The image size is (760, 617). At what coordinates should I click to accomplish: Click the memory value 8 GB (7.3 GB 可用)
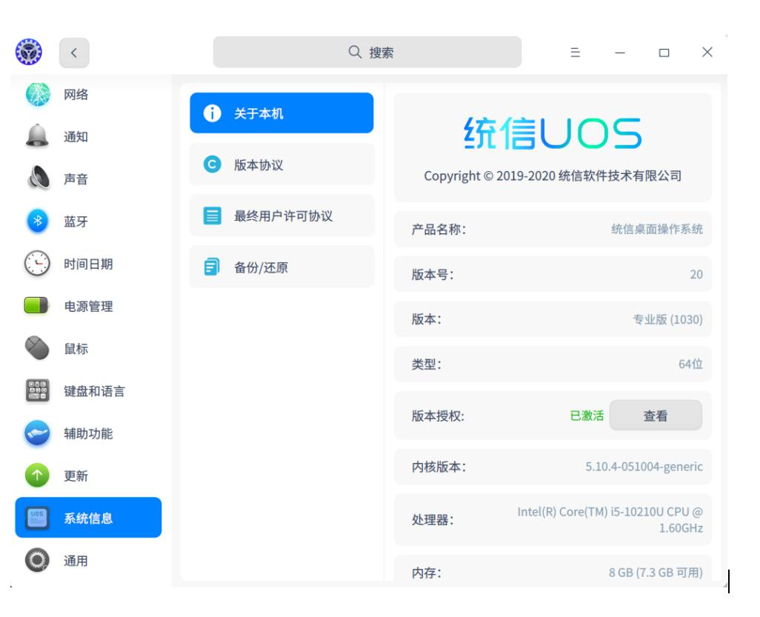pyautogui.click(x=656, y=573)
